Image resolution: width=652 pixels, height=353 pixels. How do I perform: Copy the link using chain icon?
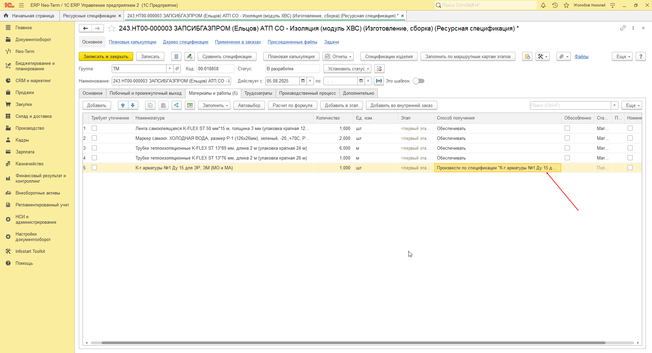point(623,28)
